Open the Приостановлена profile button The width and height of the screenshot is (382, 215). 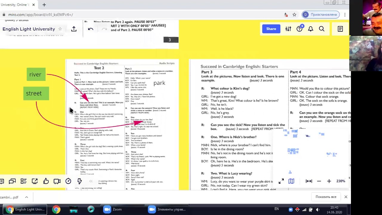point(321,15)
